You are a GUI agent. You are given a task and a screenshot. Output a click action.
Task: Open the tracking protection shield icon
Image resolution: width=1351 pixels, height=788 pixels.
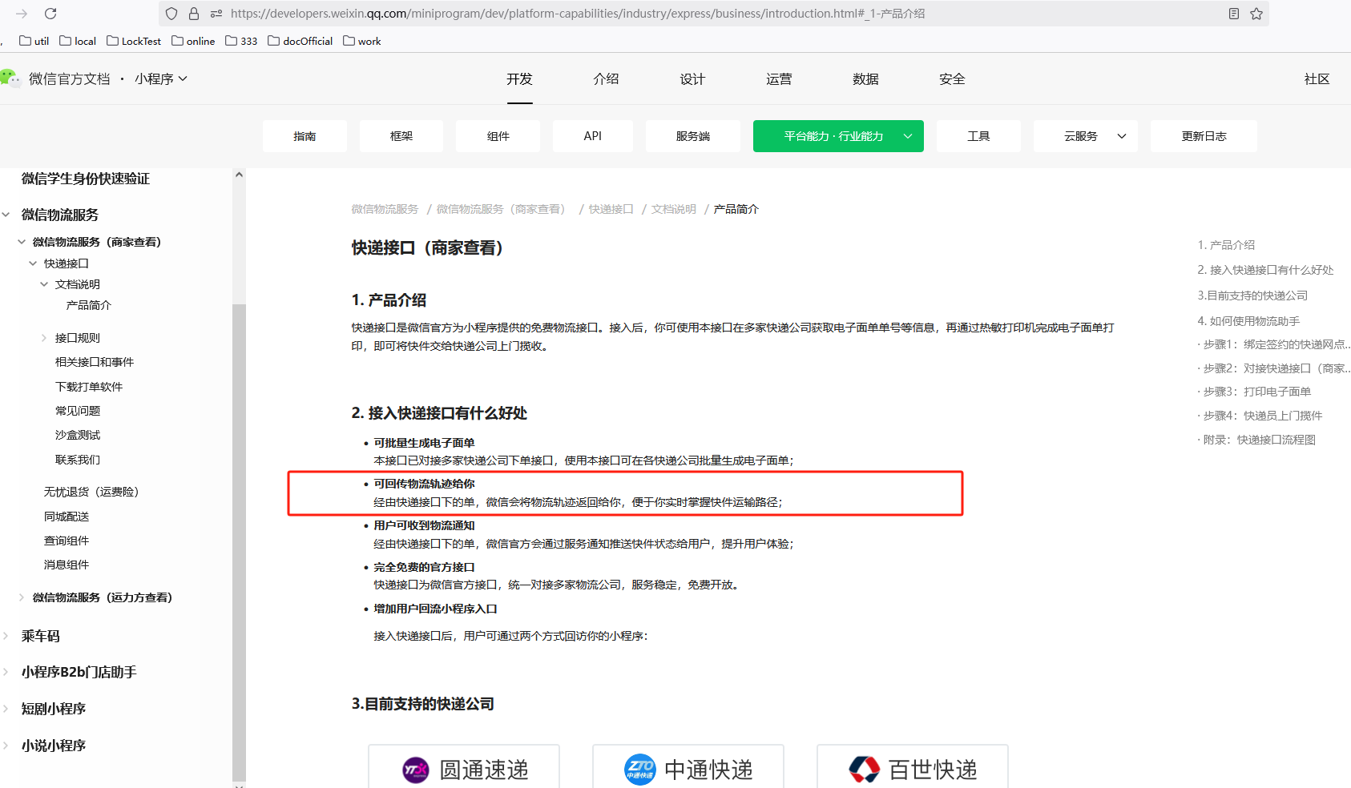(171, 14)
